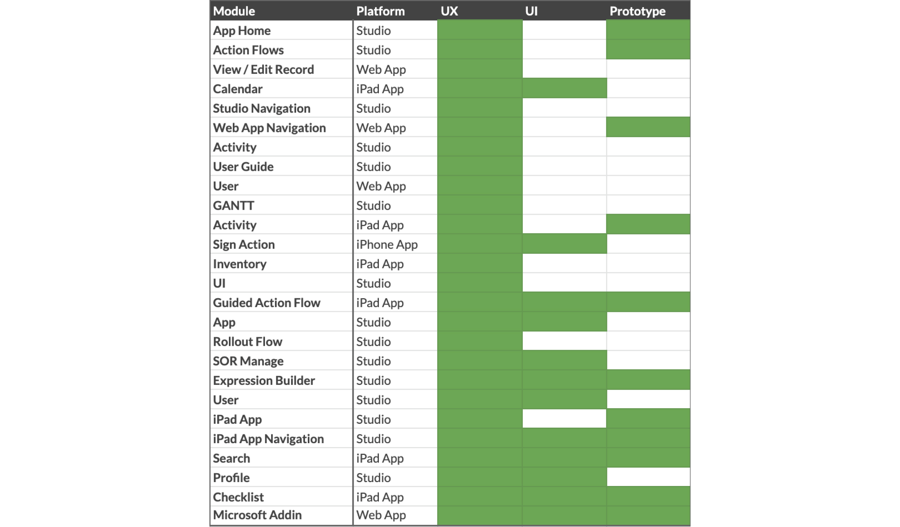Viewport: 900px width, 527px height.
Task: Click the empty UI cell for GANTT
Action: tap(565, 205)
